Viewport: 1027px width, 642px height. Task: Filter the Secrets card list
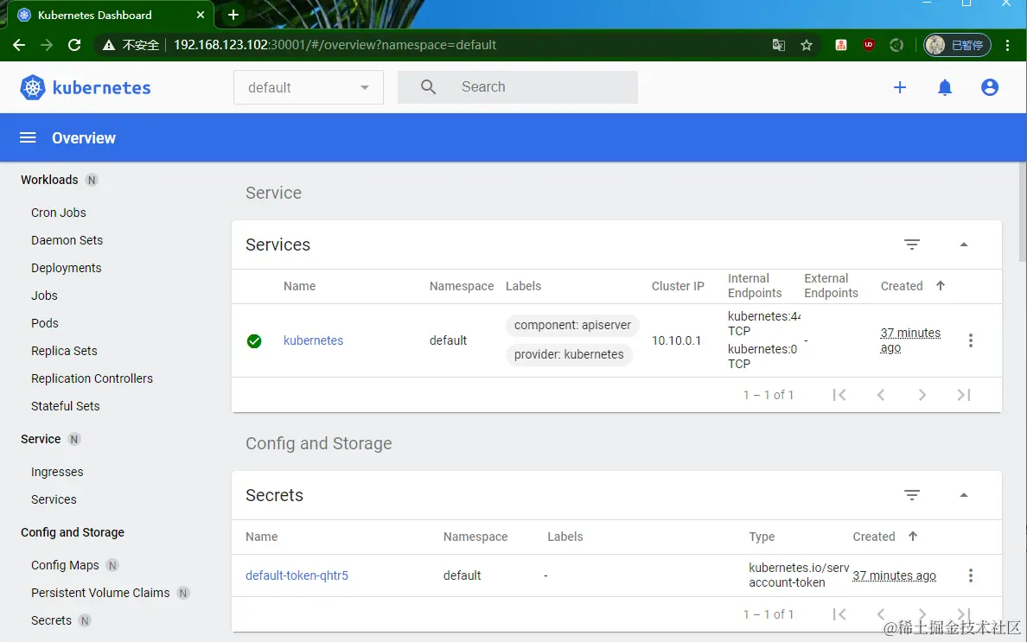(912, 495)
